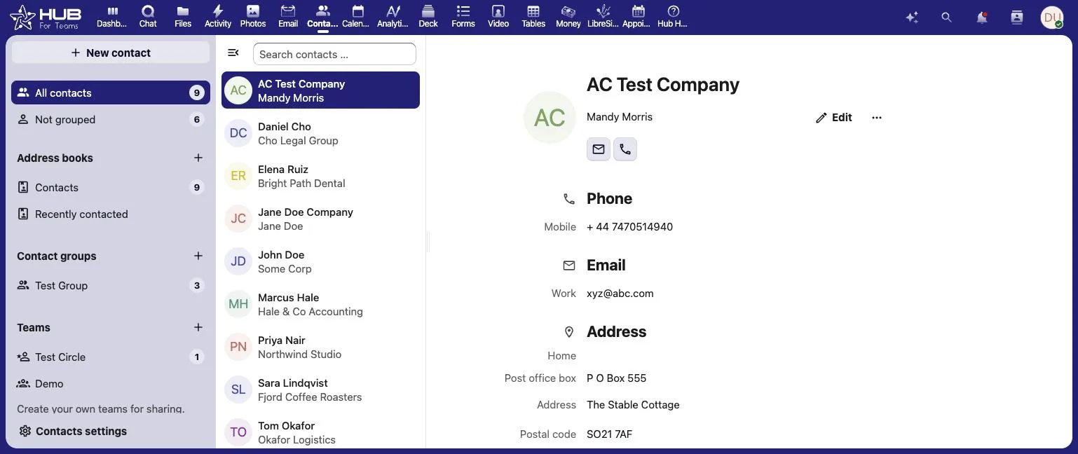The height and width of the screenshot is (454, 1078).
Task: Open the AI assistant sparkle icon
Action: 912,18
